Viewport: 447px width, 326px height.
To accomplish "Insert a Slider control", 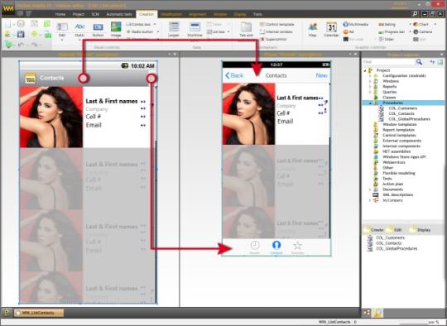I will pos(387,39).
